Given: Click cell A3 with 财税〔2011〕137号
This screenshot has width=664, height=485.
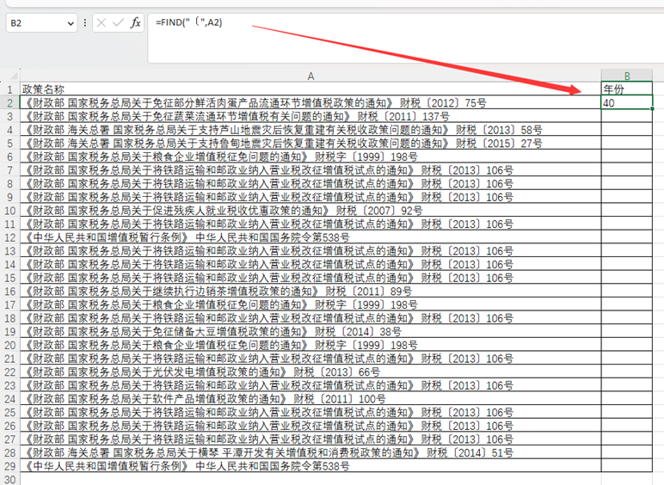Looking at the screenshot, I should [310, 116].
